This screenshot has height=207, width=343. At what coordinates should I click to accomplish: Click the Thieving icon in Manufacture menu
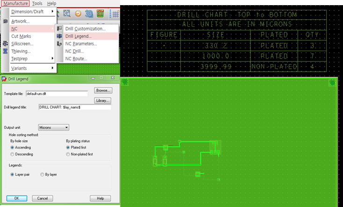6,52
